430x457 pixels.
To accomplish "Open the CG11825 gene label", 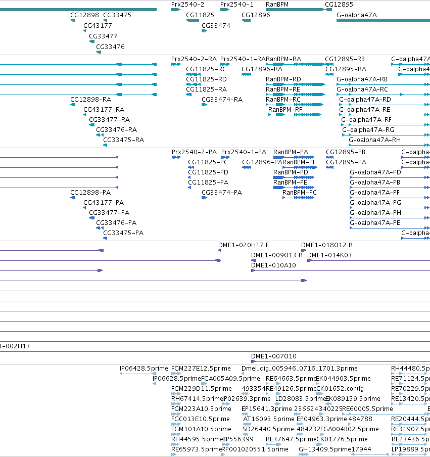I will [x=200, y=15].
